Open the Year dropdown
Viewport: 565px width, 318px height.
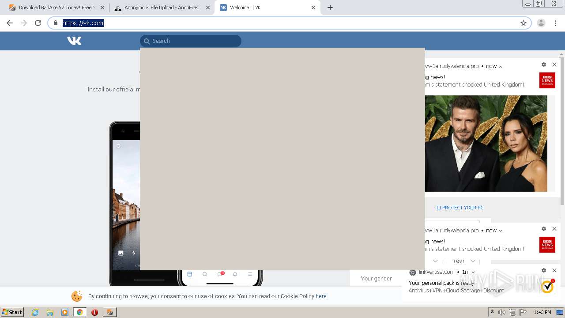(x=463, y=261)
